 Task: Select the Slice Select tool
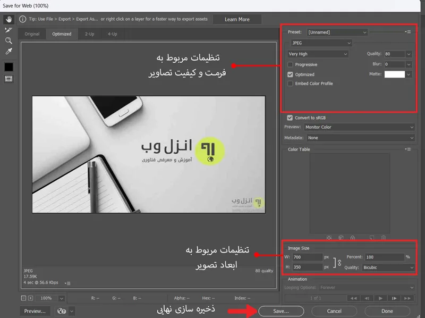click(x=8, y=30)
